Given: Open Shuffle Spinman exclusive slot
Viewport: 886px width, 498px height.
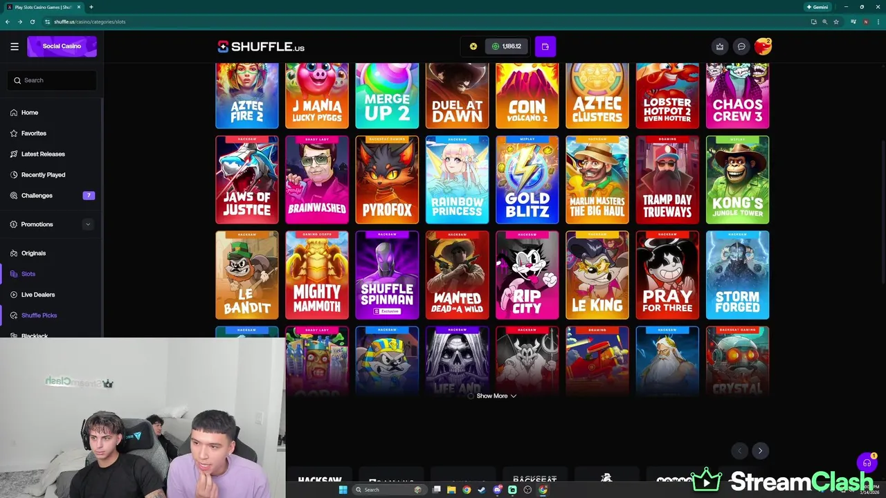Looking at the screenshot, I should point(387,275).
